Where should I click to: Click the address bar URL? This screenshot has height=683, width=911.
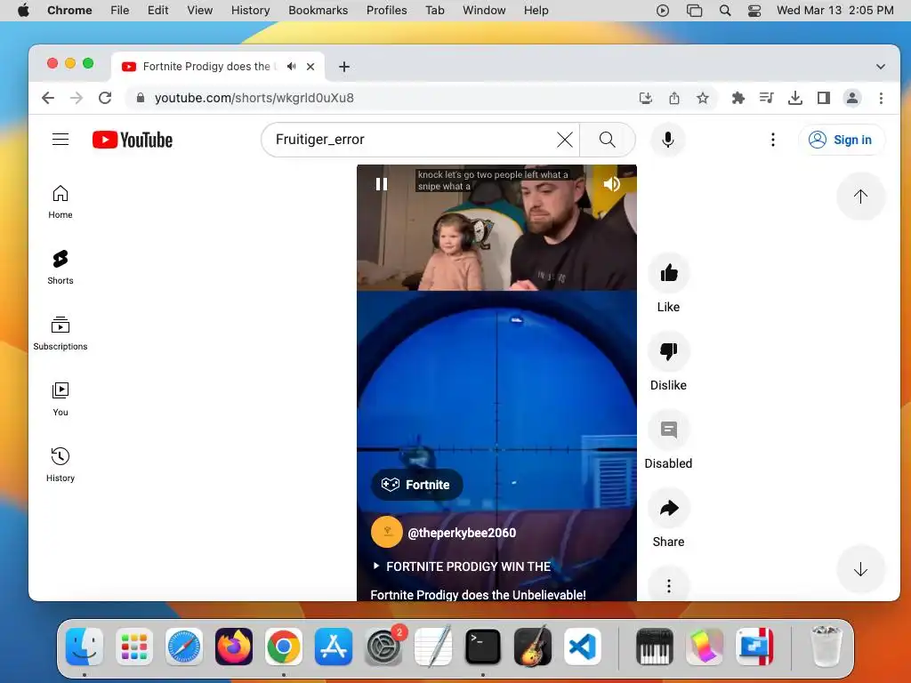coord(254,98)
